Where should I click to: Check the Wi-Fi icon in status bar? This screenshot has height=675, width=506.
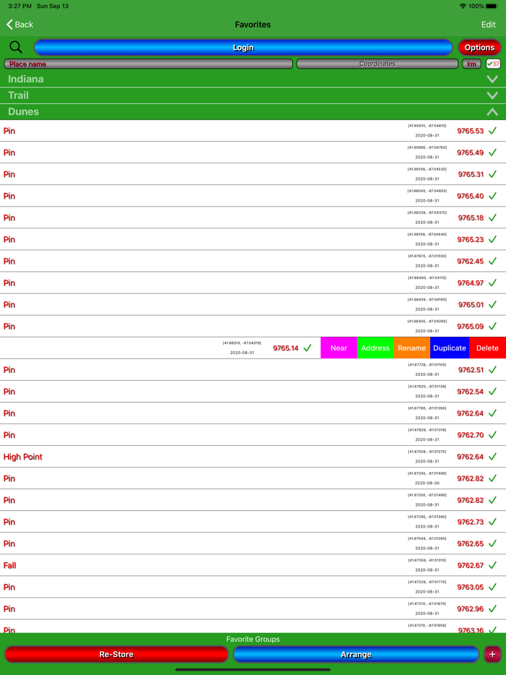point(463,6)
